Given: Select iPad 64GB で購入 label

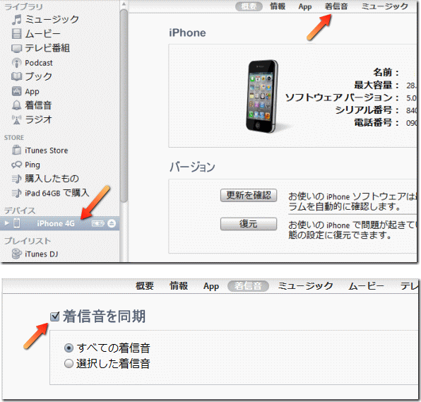Looking at the screenshot, I should click(x=57, y=193).
